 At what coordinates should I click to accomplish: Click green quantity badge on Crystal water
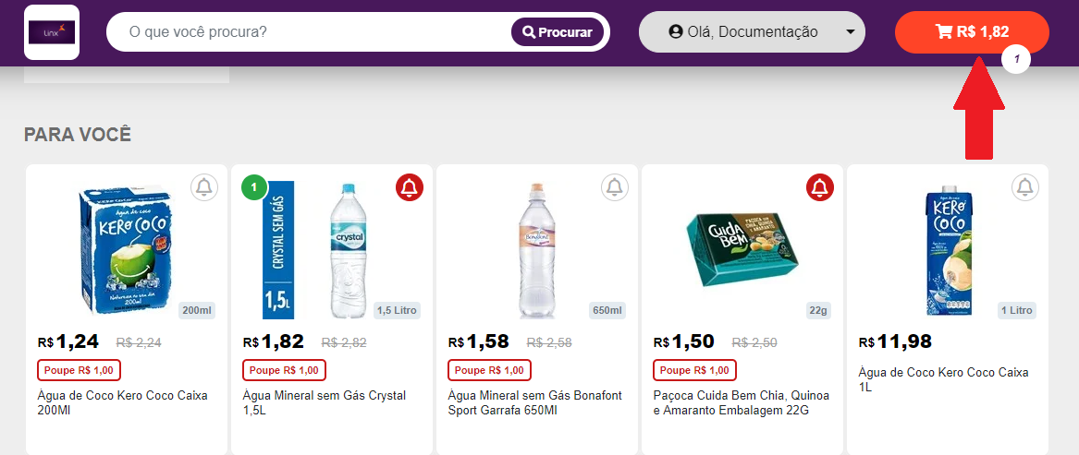(254, 187)
